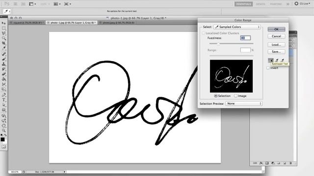This screenshot has height=176, width=314.
Task: Select the Pen tool
Action: tap(3, 95)
